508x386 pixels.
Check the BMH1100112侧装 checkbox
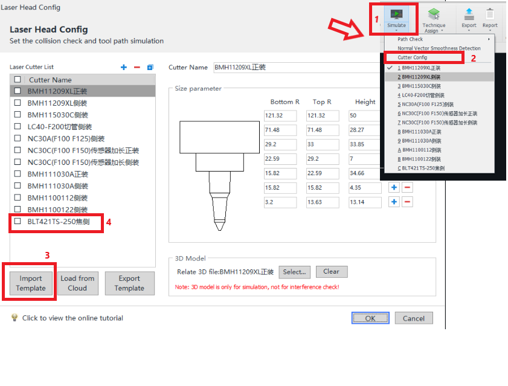[18, 198]
